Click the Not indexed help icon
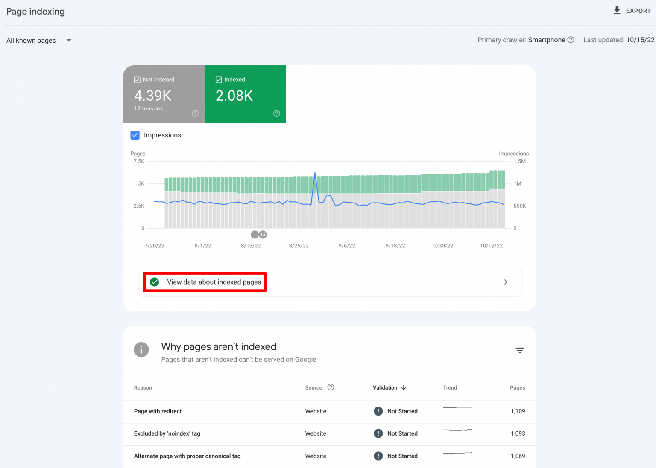 [195, 113]
